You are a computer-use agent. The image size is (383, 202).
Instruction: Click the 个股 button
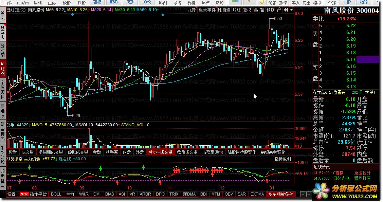(x=347, y=2)
